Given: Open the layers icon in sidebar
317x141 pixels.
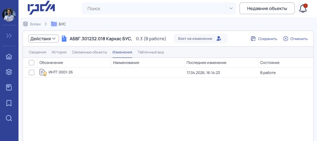Looking at the screenshot, I should [x=9, y=72].
